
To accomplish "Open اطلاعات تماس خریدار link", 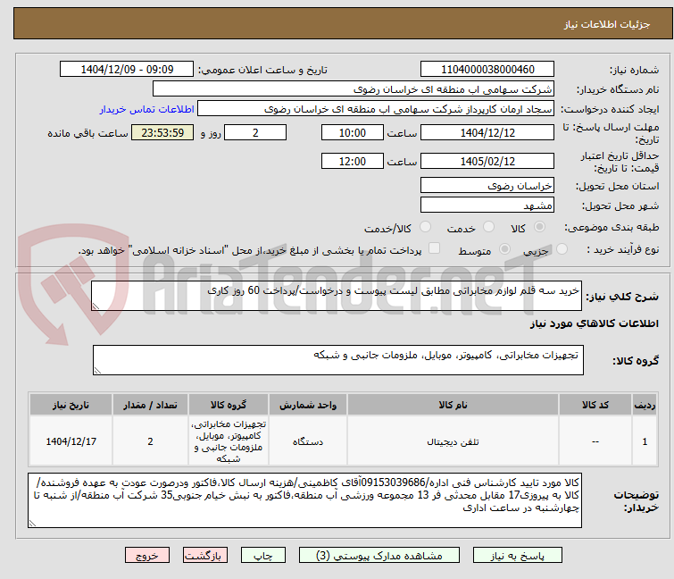I will point(147,109).
